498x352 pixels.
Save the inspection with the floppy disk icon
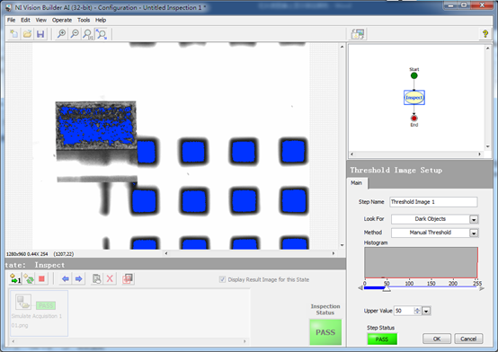[40, 34]
